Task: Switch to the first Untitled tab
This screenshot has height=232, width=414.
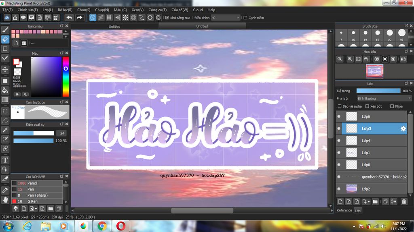Action: (x=114, y=26)
